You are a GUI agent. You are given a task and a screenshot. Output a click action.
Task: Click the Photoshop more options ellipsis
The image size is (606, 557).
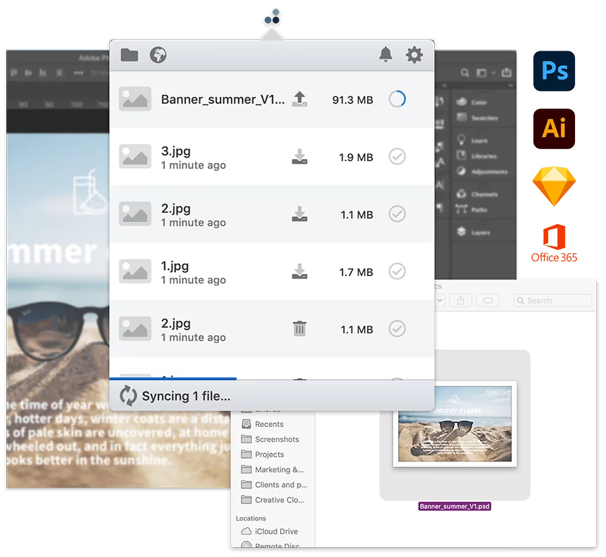[79, 73]
